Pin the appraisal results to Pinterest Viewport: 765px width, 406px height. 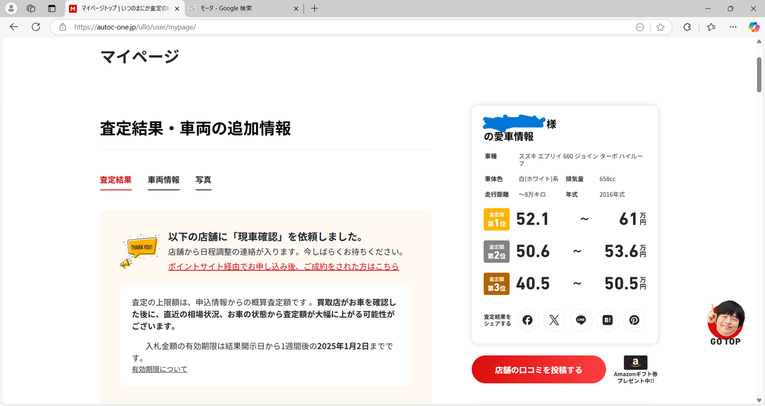pyautogui.click(x=634, y=320)
